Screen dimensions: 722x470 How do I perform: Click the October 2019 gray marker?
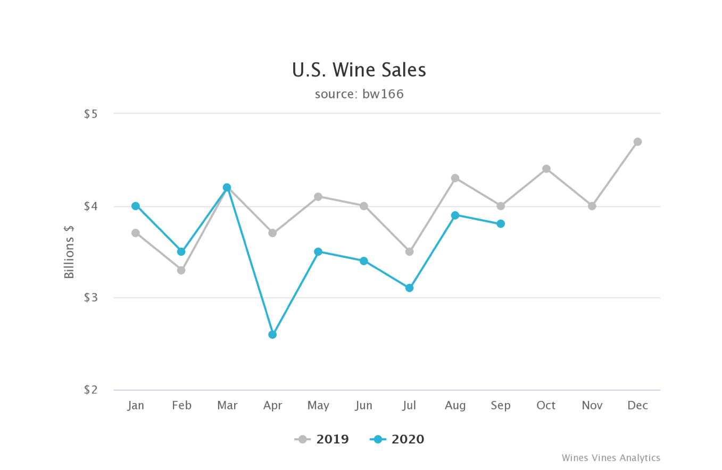pyautogui.click(x=546, y=169)
